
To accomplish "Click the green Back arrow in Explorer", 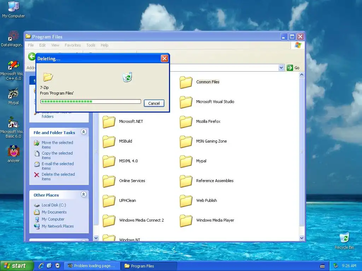I will [x=32, y=56].
